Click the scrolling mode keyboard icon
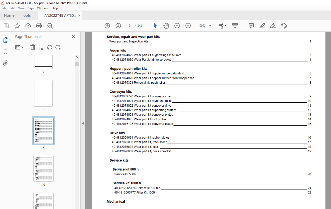 pyautogui.click(x=235, y=26)
